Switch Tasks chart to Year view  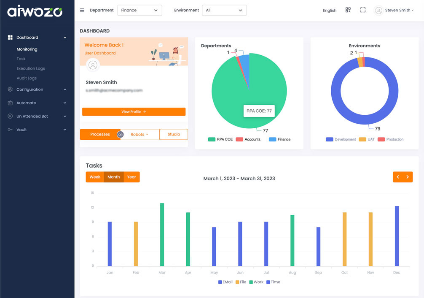[131, 177]
